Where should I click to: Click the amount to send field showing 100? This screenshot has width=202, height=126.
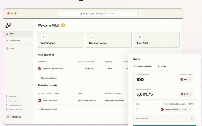(140, 80)
